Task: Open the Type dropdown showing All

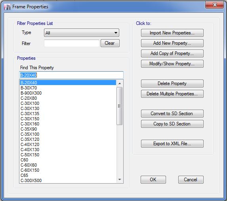Action: point(82,33)
